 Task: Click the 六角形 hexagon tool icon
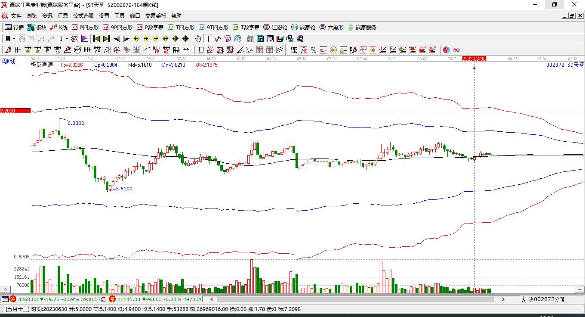coord(331,27)
